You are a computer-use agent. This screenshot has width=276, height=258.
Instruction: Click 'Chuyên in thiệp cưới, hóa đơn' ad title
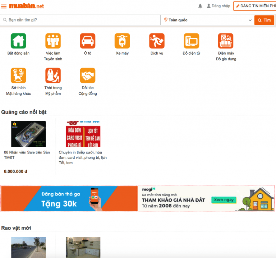pyautogui.click(x=83, y=157)
